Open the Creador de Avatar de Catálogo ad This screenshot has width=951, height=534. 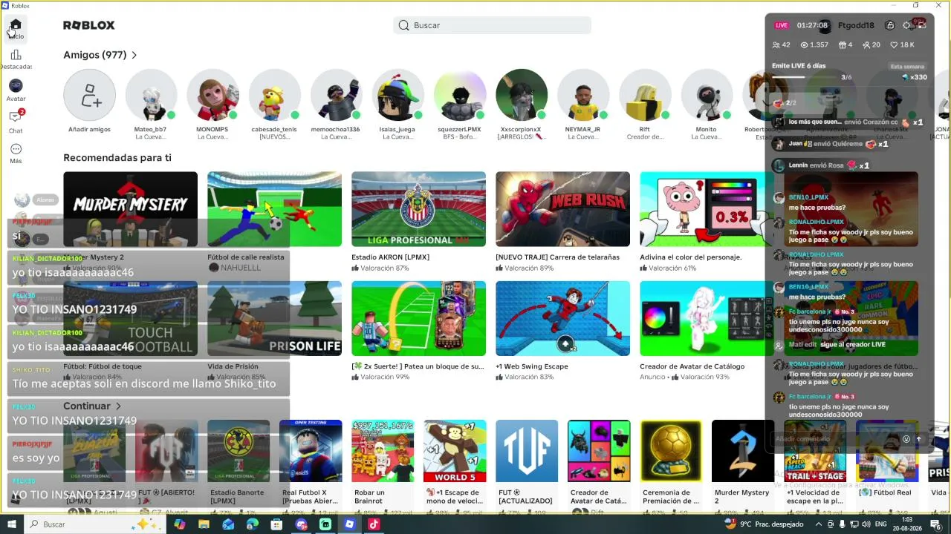pyautogui.click(x=707, y=318)
